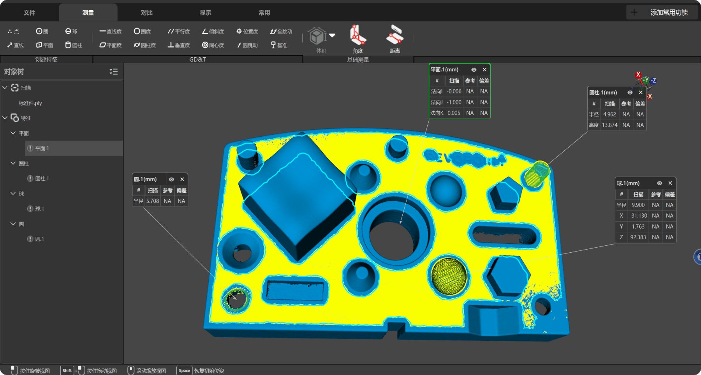
Task: Open the 显示 tab
Action: point(206,12)
